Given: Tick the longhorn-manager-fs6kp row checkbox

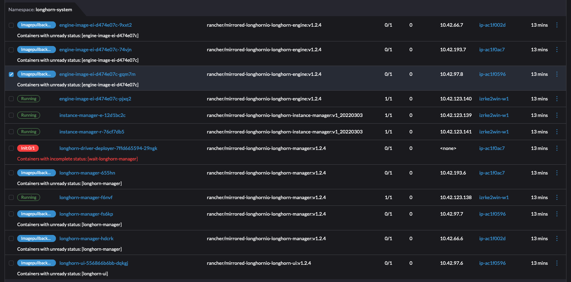Looking at the screenshot, I should [11, 214].
